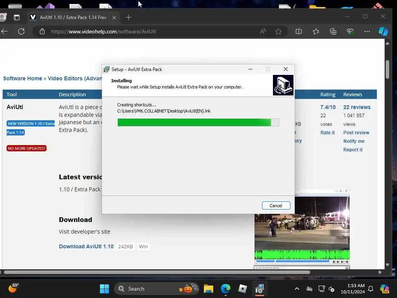397x298 pixels.
Task: Select the AviUtl 1.10 / Extra Pack tab
Action: click(x=73, y=17)
